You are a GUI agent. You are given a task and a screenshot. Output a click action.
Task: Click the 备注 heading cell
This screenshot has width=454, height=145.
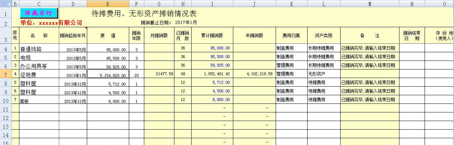pyautogui.click(x=370, y=35)
